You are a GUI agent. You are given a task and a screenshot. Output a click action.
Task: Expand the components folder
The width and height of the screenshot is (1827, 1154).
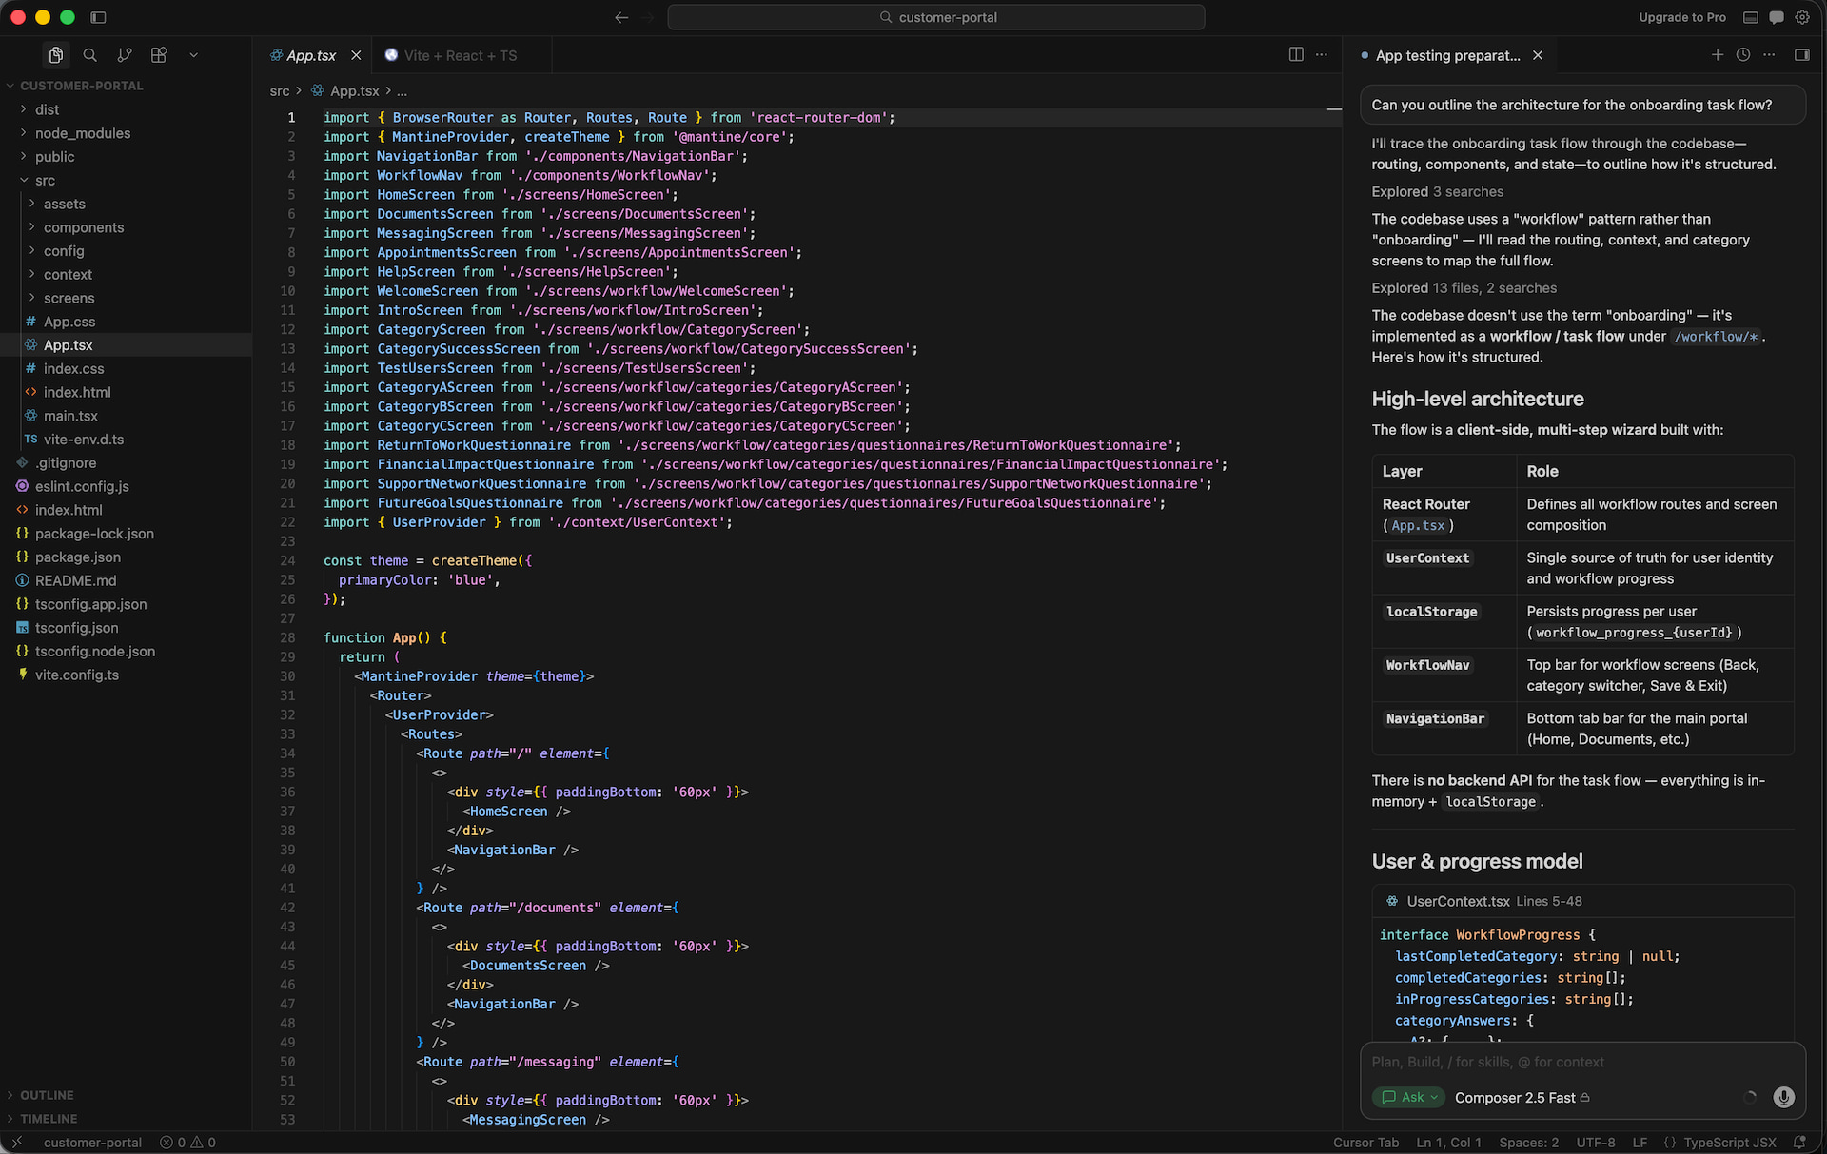click(x=84, y=227)
